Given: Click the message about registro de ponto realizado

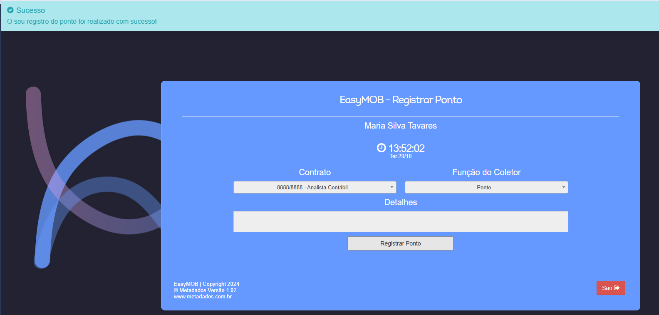Looking at the screenshot, I should point(82,22).
